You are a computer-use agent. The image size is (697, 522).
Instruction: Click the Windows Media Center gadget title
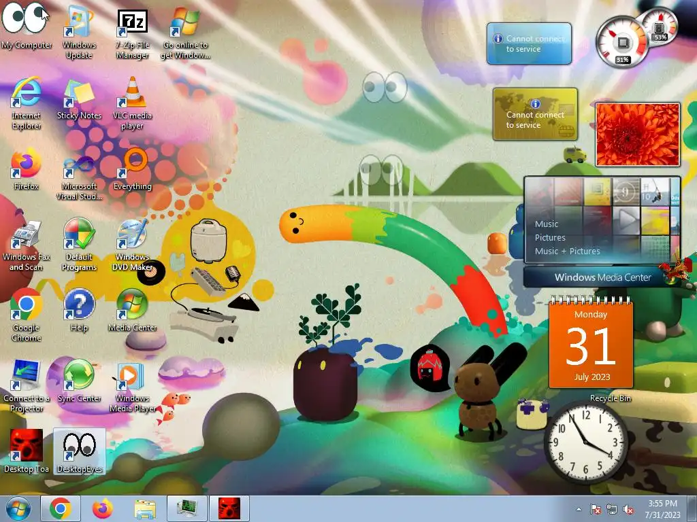[602, 277]
